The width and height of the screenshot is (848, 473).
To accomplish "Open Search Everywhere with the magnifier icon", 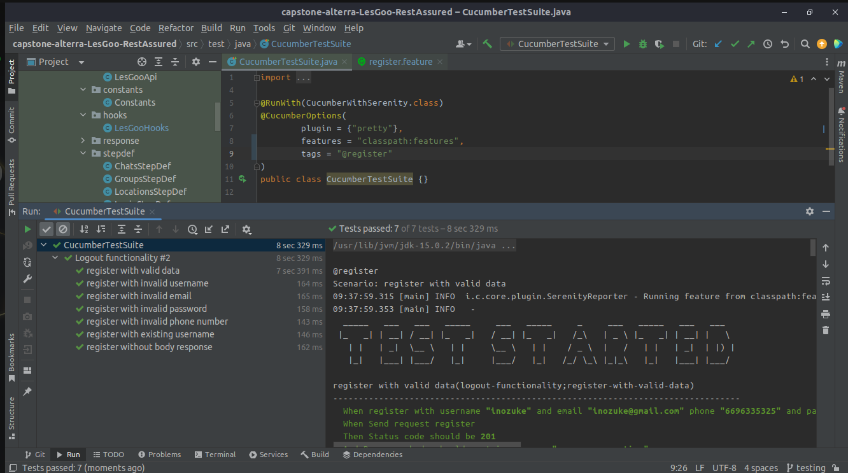I will click(x=805, y=44).
